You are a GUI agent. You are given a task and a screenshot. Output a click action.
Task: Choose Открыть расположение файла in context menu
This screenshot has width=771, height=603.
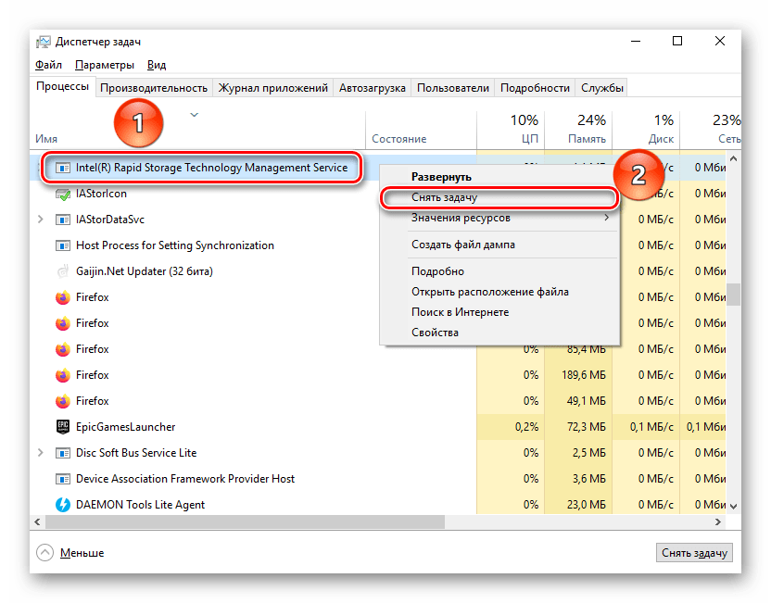click(489, 292)
